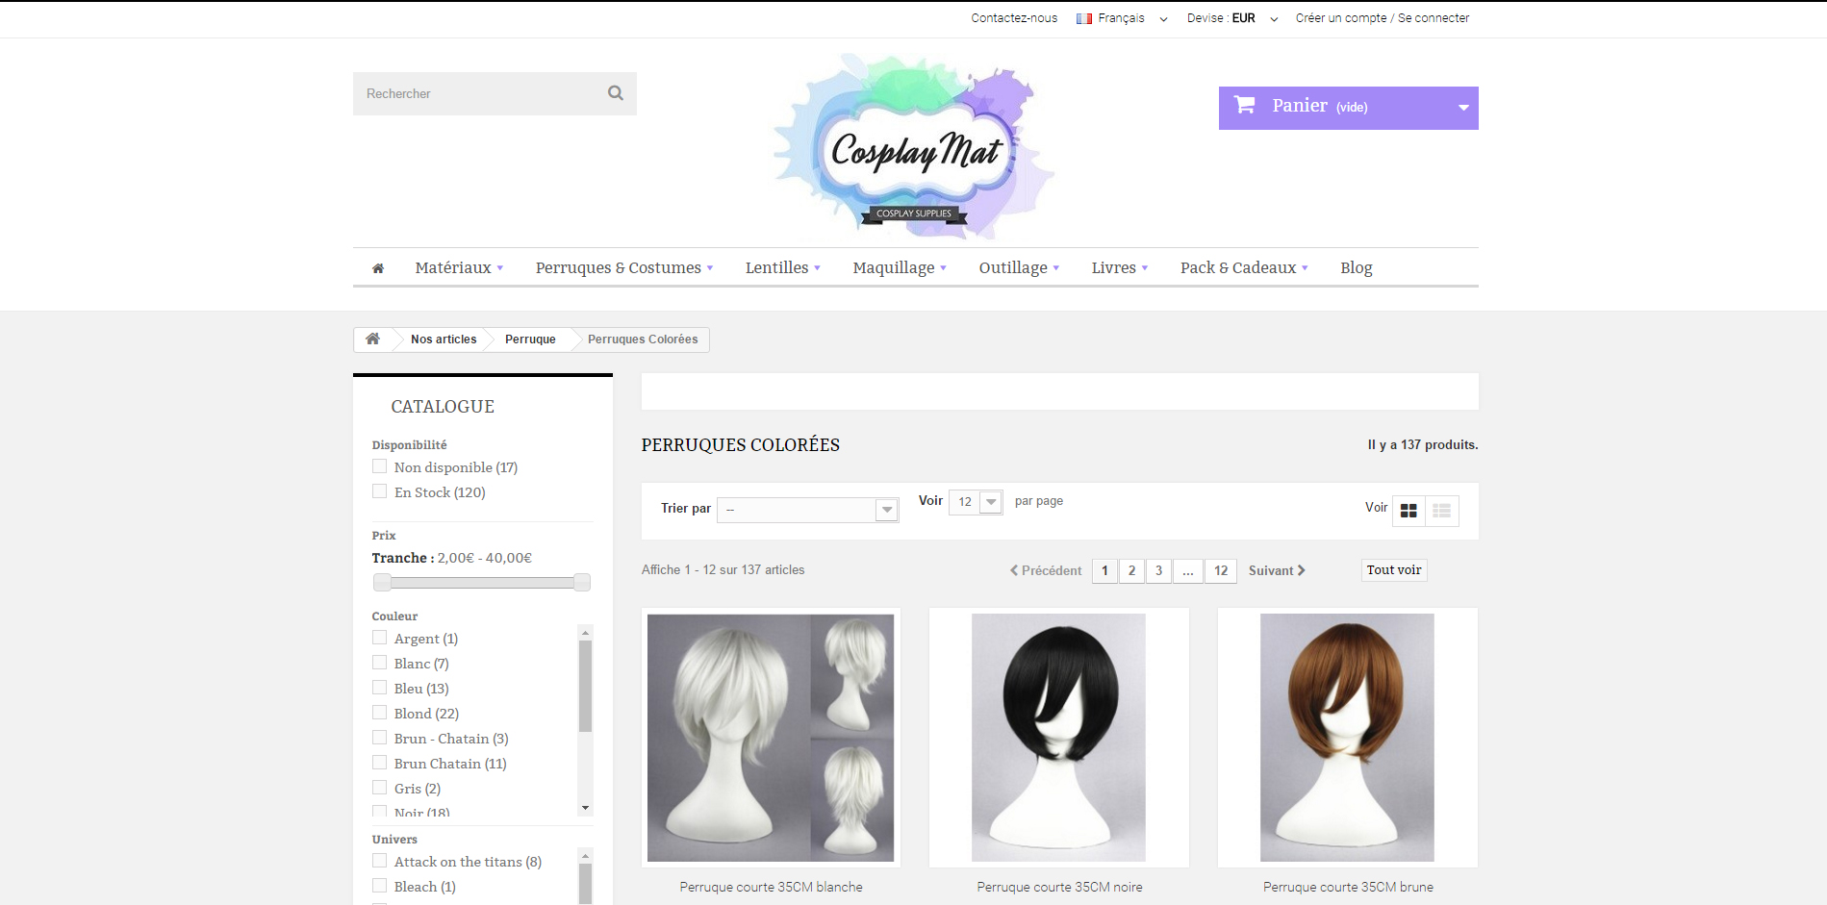Open the brown 35CM wig thumbnail
1827x905 pixels.
[x=1347, y=738]
